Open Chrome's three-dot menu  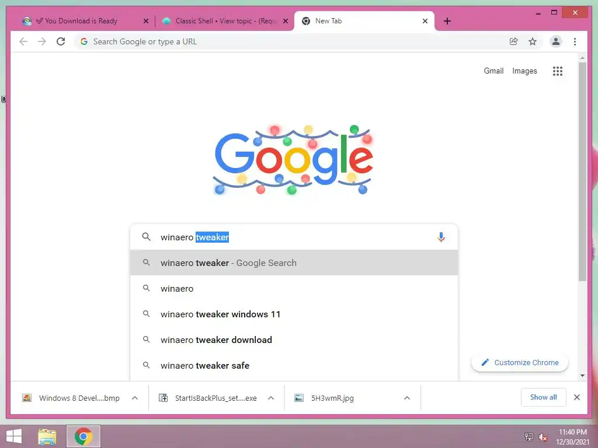coord(575,41)
